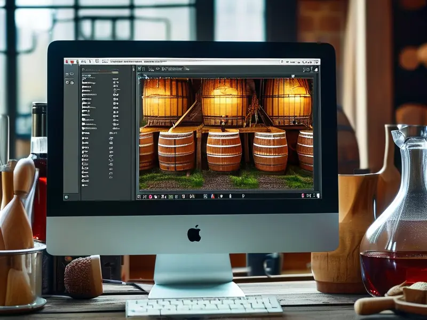Screen dimensions: 427x320
Task: Click the barrel photo in the preview area
Action: [226, 134]
